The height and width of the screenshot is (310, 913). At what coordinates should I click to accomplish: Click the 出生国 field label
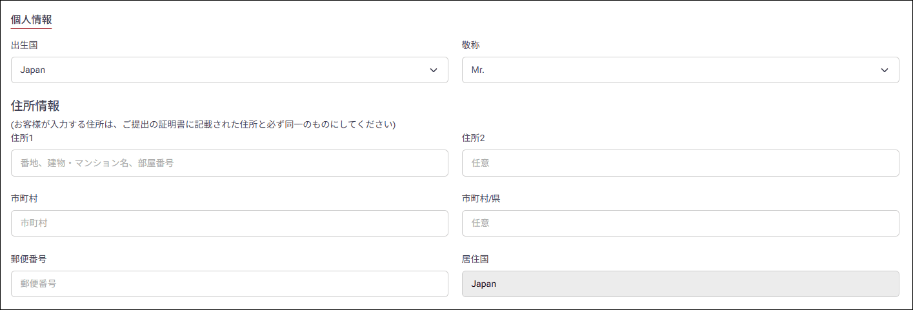click(25, 45)
